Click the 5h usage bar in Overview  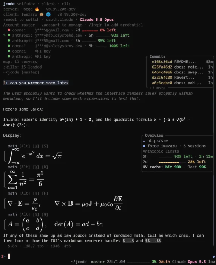tap(165, 157)
